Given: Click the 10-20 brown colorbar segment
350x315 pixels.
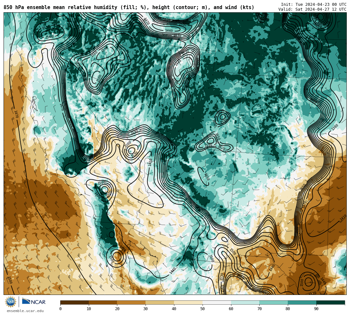Looking at the screenshot, I should tap(103, 302).
